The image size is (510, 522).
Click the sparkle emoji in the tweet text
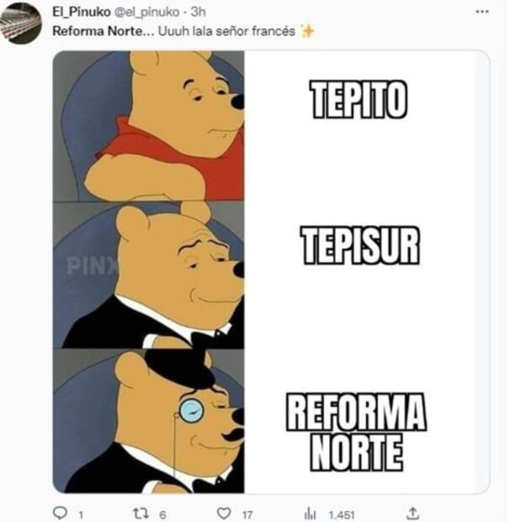(306, 31)
